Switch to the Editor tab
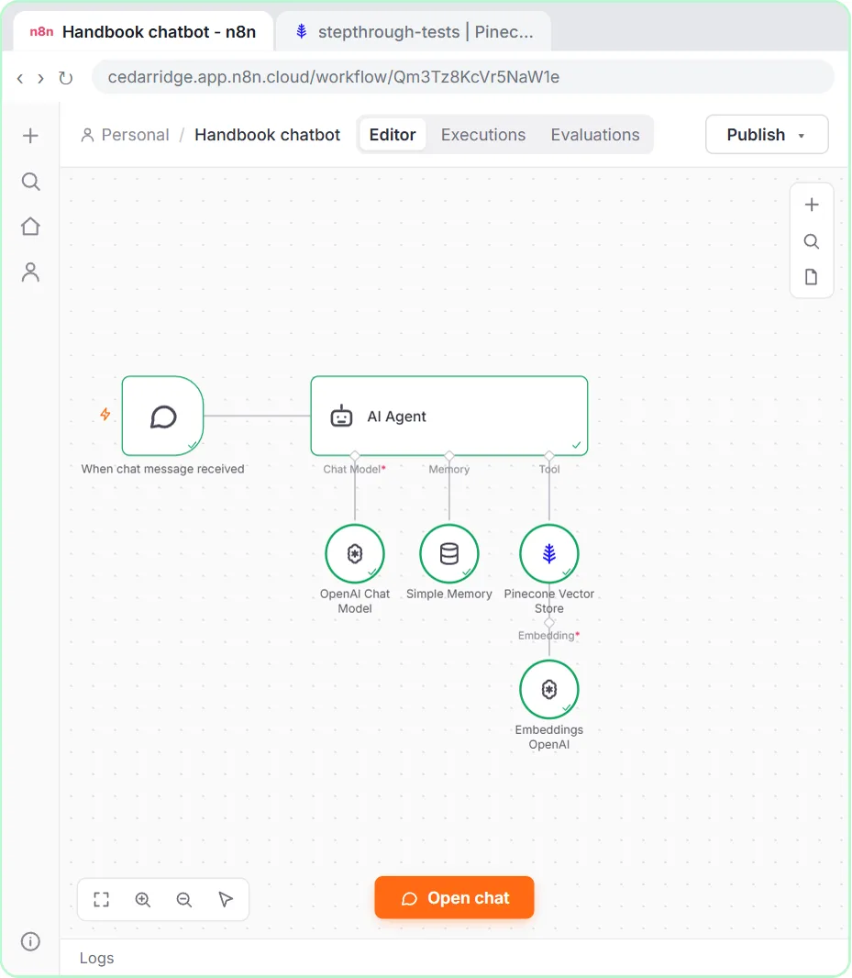 [x=393, y=135]
